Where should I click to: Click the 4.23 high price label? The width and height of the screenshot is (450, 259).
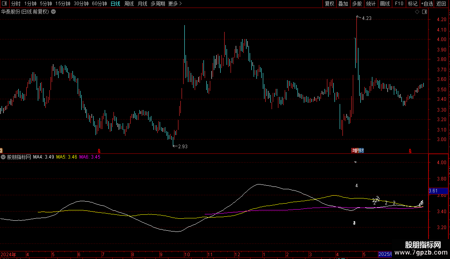pos(367,18)
